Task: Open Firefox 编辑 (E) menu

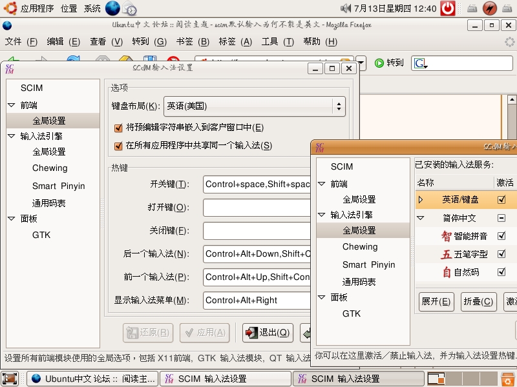Action: tap(63, 42)
